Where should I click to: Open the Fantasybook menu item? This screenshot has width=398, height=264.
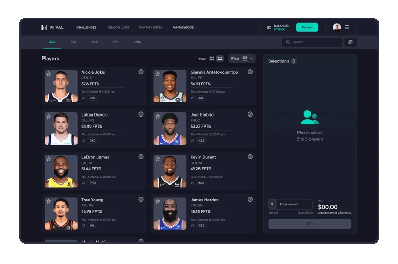click(x=183, y=27)
